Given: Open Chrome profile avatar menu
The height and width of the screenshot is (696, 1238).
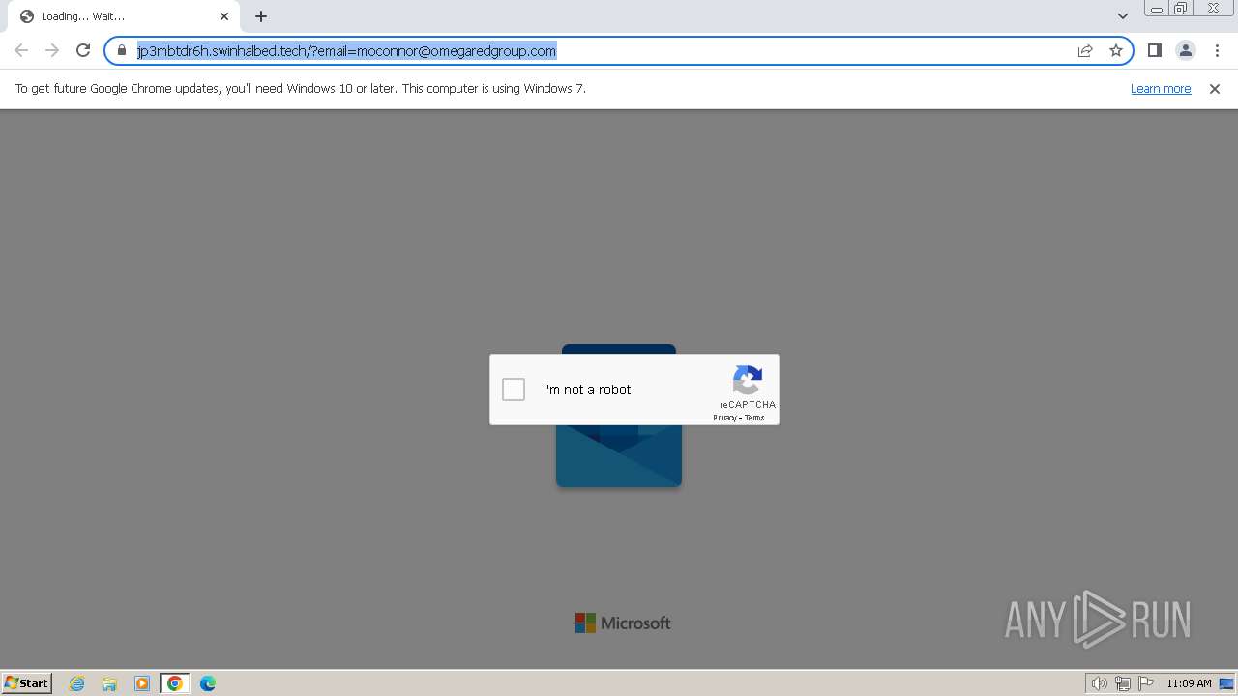Looking at the screenshot, I should point(1185,50).
